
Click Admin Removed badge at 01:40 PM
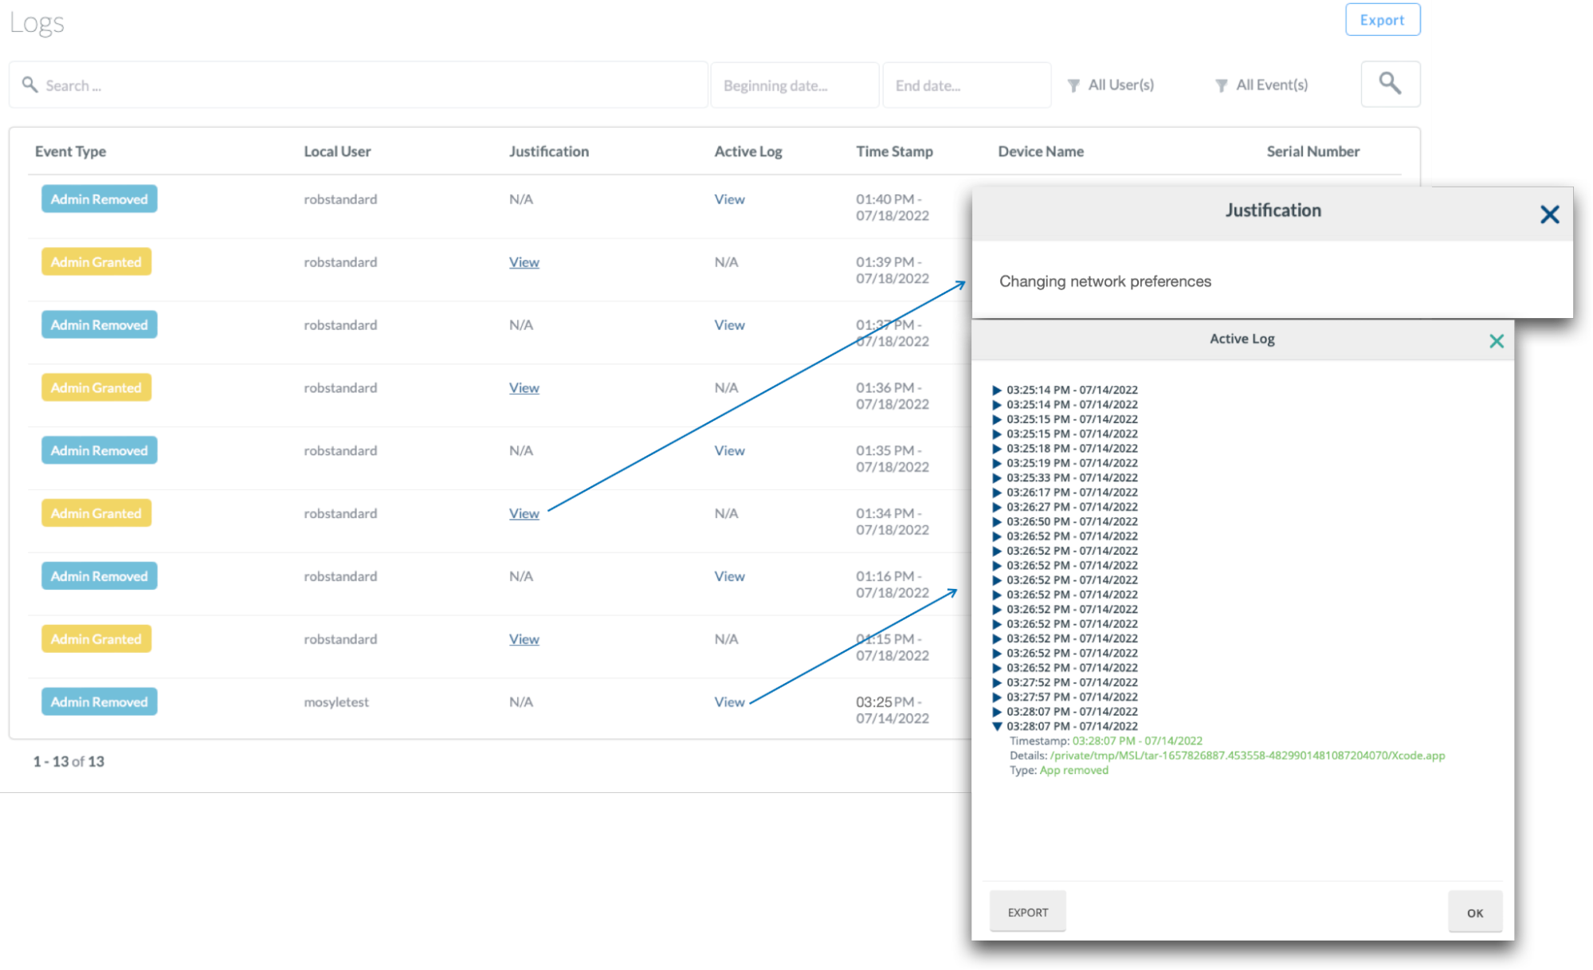pyautogui.click(x=99, y=199)
